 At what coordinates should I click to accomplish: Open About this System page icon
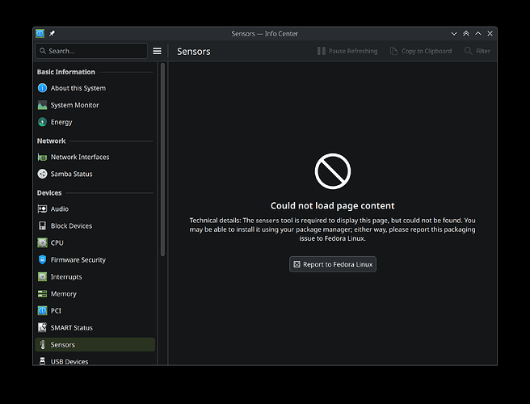42,88
